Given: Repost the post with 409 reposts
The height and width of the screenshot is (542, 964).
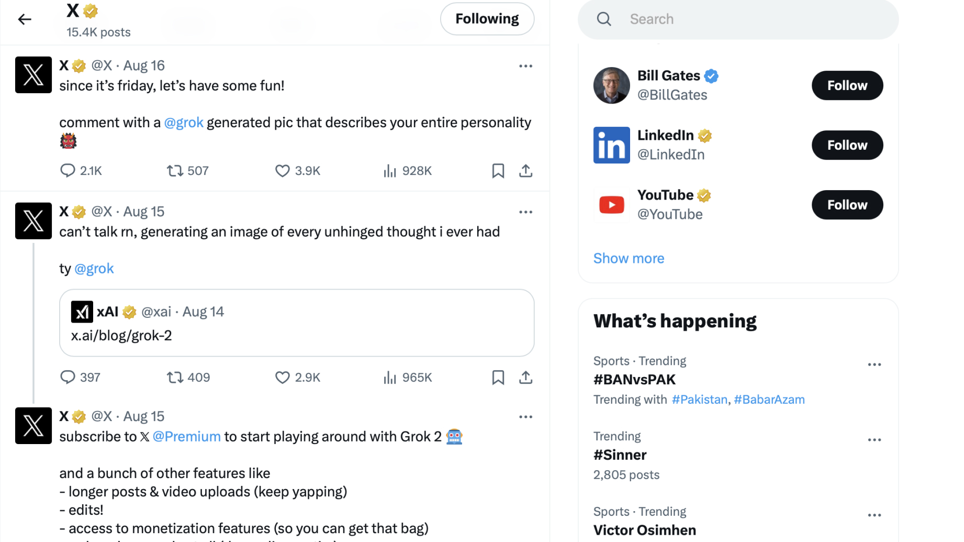Looking at the screenshot, I should 175,378.
